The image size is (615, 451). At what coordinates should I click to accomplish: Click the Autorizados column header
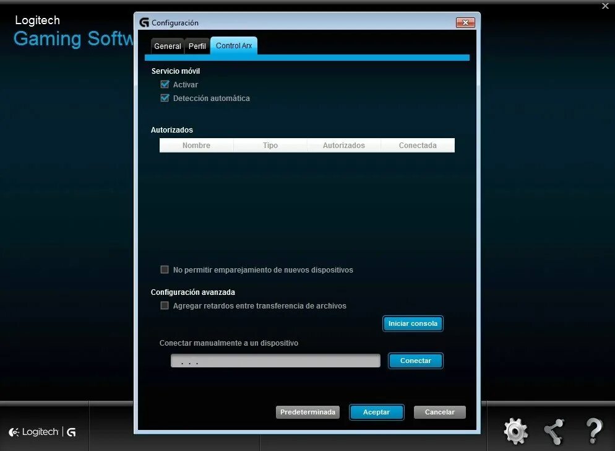tap(344, 146)
